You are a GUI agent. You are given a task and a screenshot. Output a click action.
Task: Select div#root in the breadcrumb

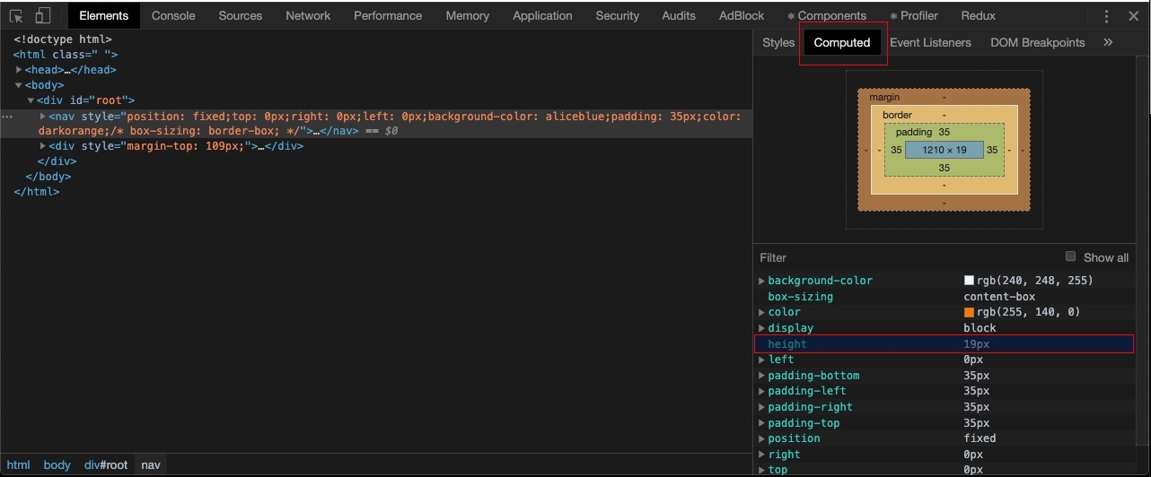pos(106,464)
